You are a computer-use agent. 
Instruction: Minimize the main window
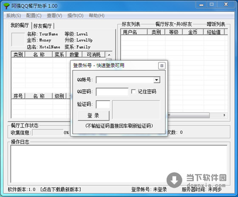coord(201,5)
